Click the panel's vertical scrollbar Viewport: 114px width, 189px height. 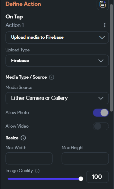click(111, 58)
